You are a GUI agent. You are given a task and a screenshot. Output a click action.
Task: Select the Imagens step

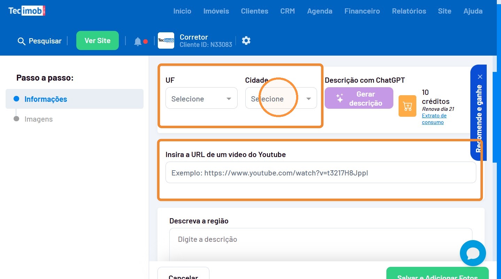(x=38, y=119)
